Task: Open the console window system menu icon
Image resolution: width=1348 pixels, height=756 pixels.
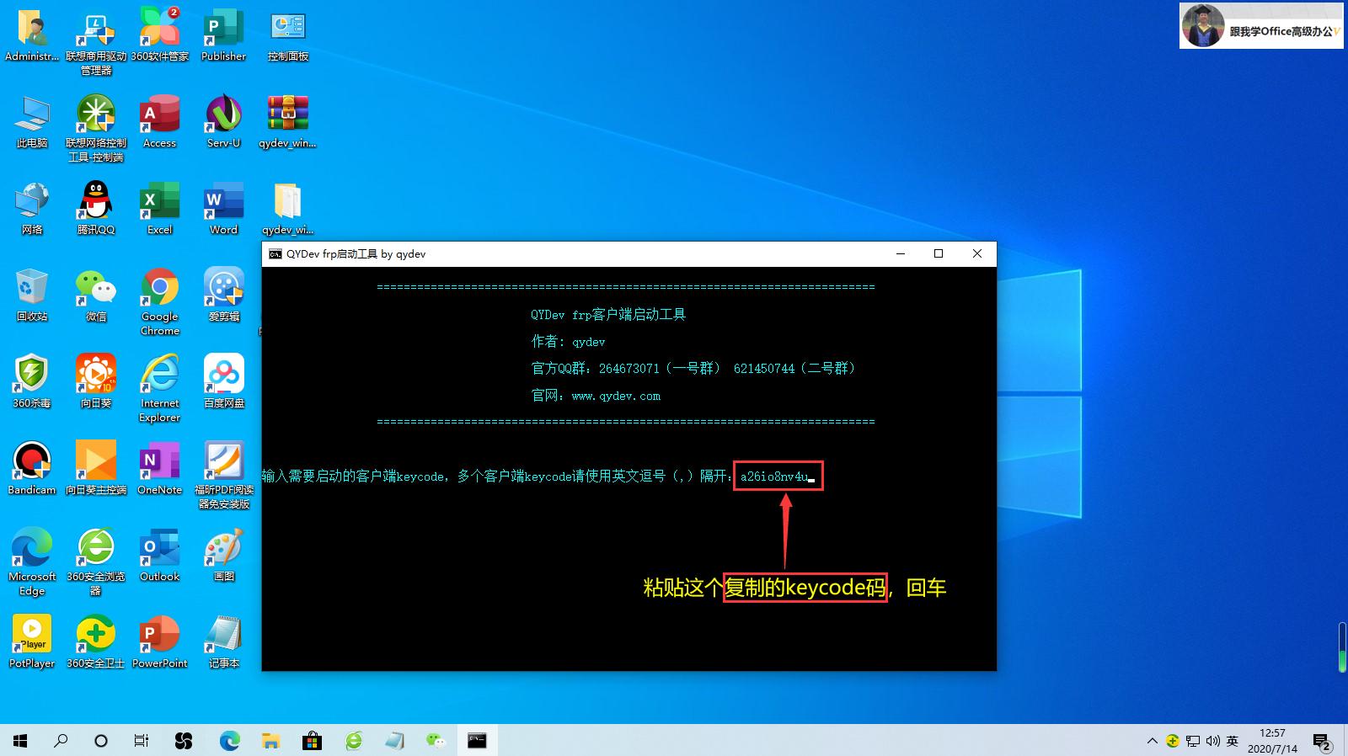Action: coord(275,253)
